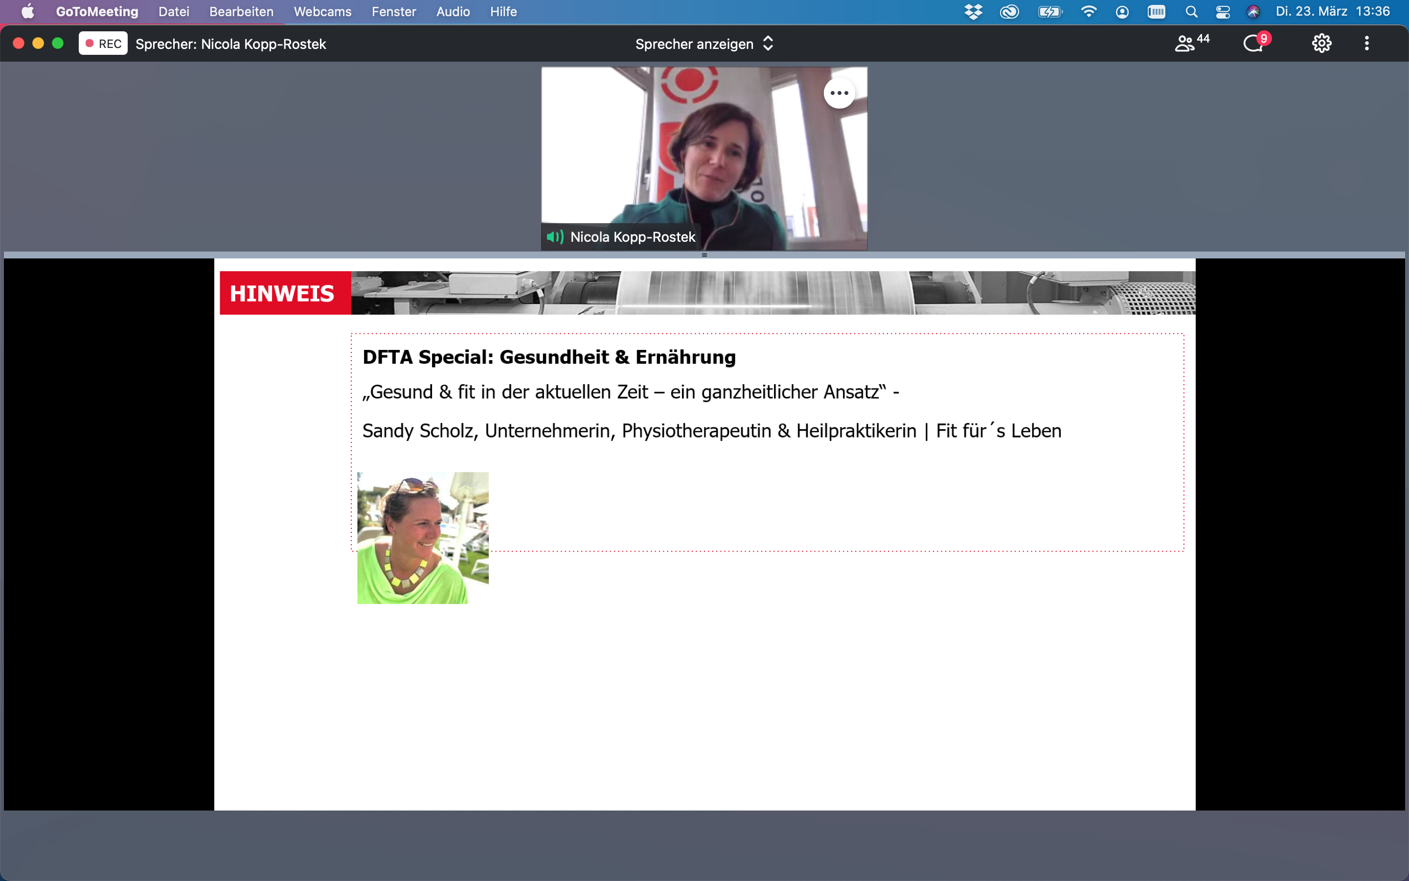Click the REC recording indicator
1409x881 pixels.
[103, 44]
